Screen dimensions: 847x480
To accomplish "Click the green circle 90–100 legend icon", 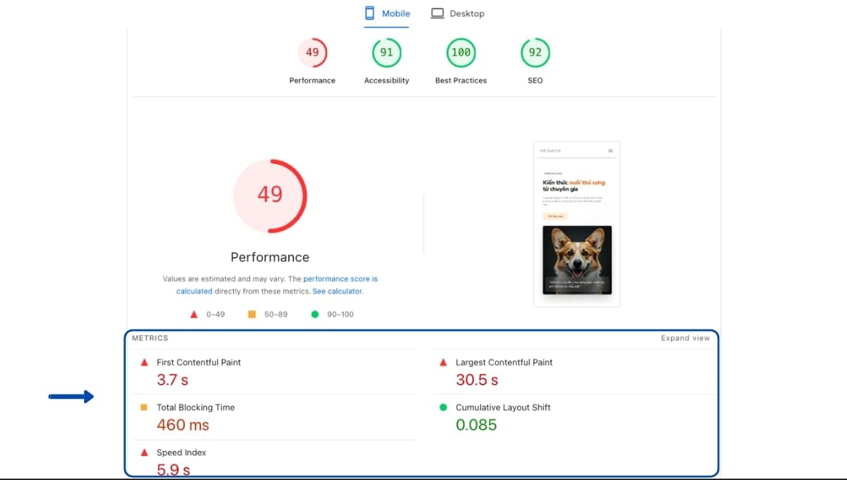I will pos(315,314).
